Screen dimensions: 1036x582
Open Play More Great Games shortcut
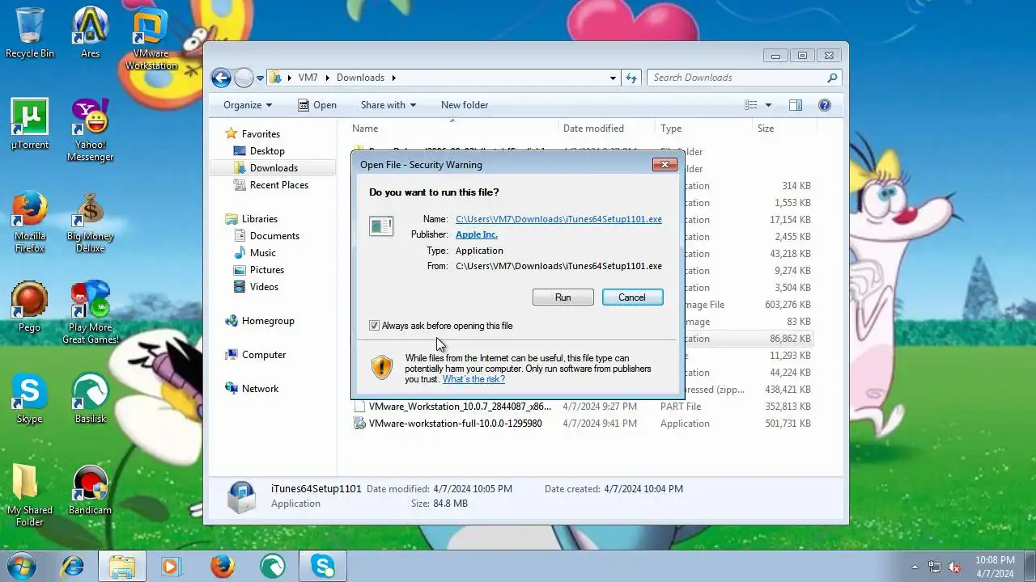coord(90,313)
